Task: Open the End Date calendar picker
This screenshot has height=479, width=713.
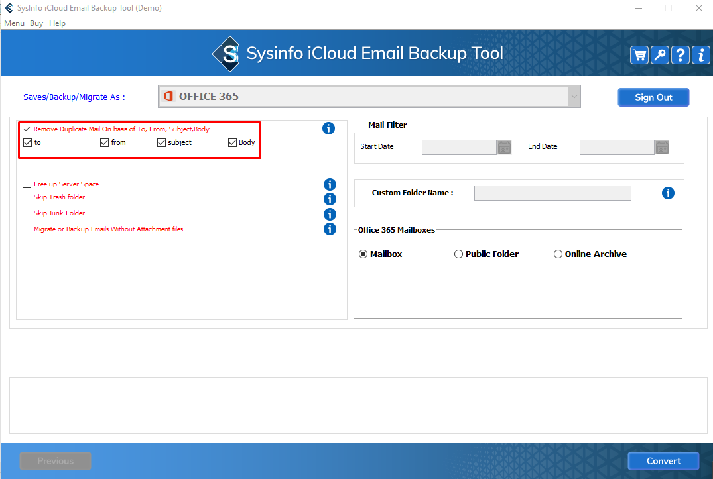Action: click(x=662, y=147)
